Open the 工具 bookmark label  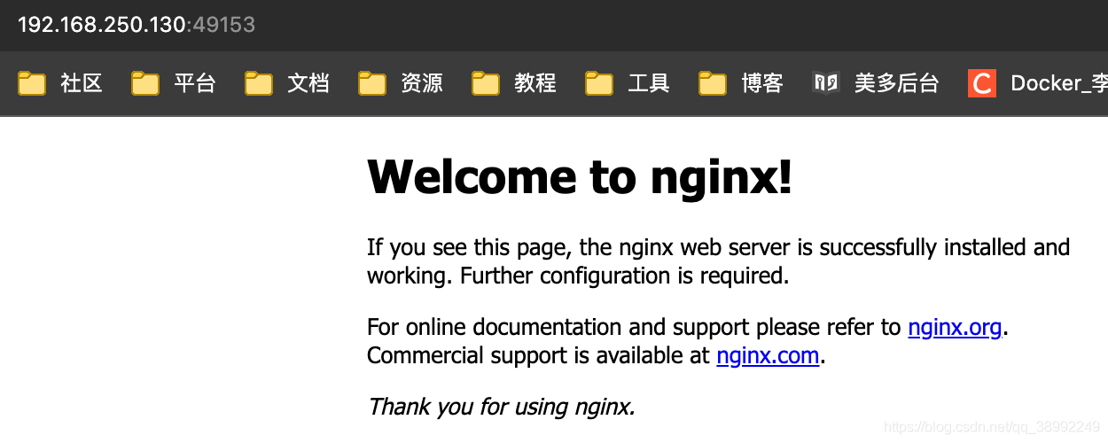pos(649,83)
